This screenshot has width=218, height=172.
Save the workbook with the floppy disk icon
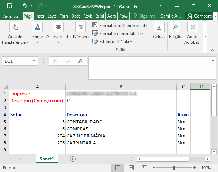pos(10,6)
